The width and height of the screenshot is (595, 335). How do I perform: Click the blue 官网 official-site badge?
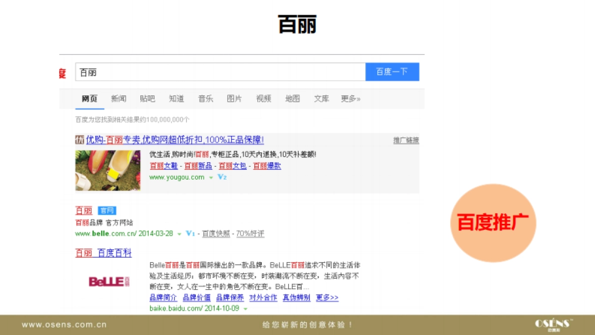tap(107, 210)
